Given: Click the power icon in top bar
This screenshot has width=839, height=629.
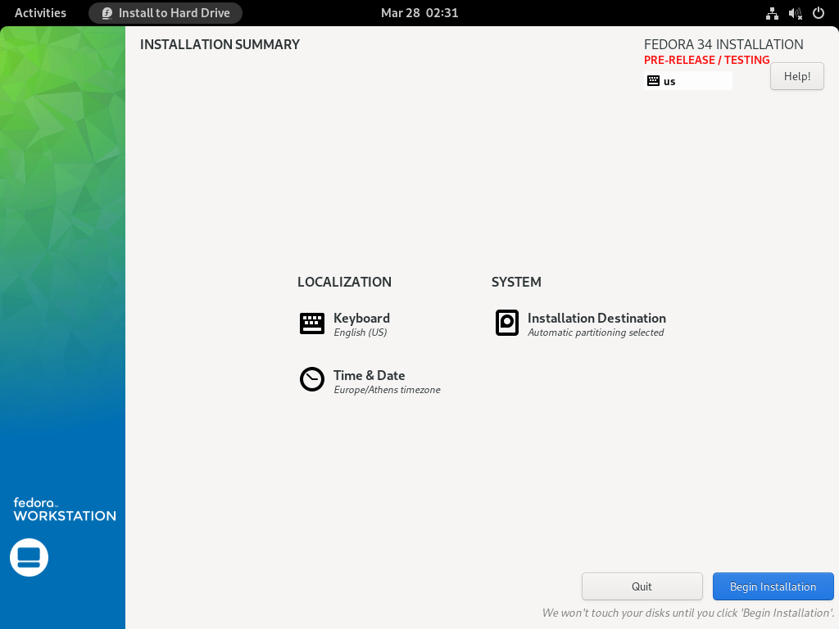Looking at the screenshot, I should pyautogui.click(x=817, y=13).
